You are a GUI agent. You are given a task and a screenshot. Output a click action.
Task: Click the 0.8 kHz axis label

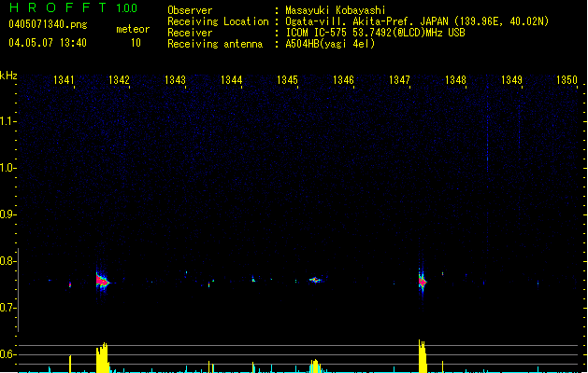click(7, 261)
